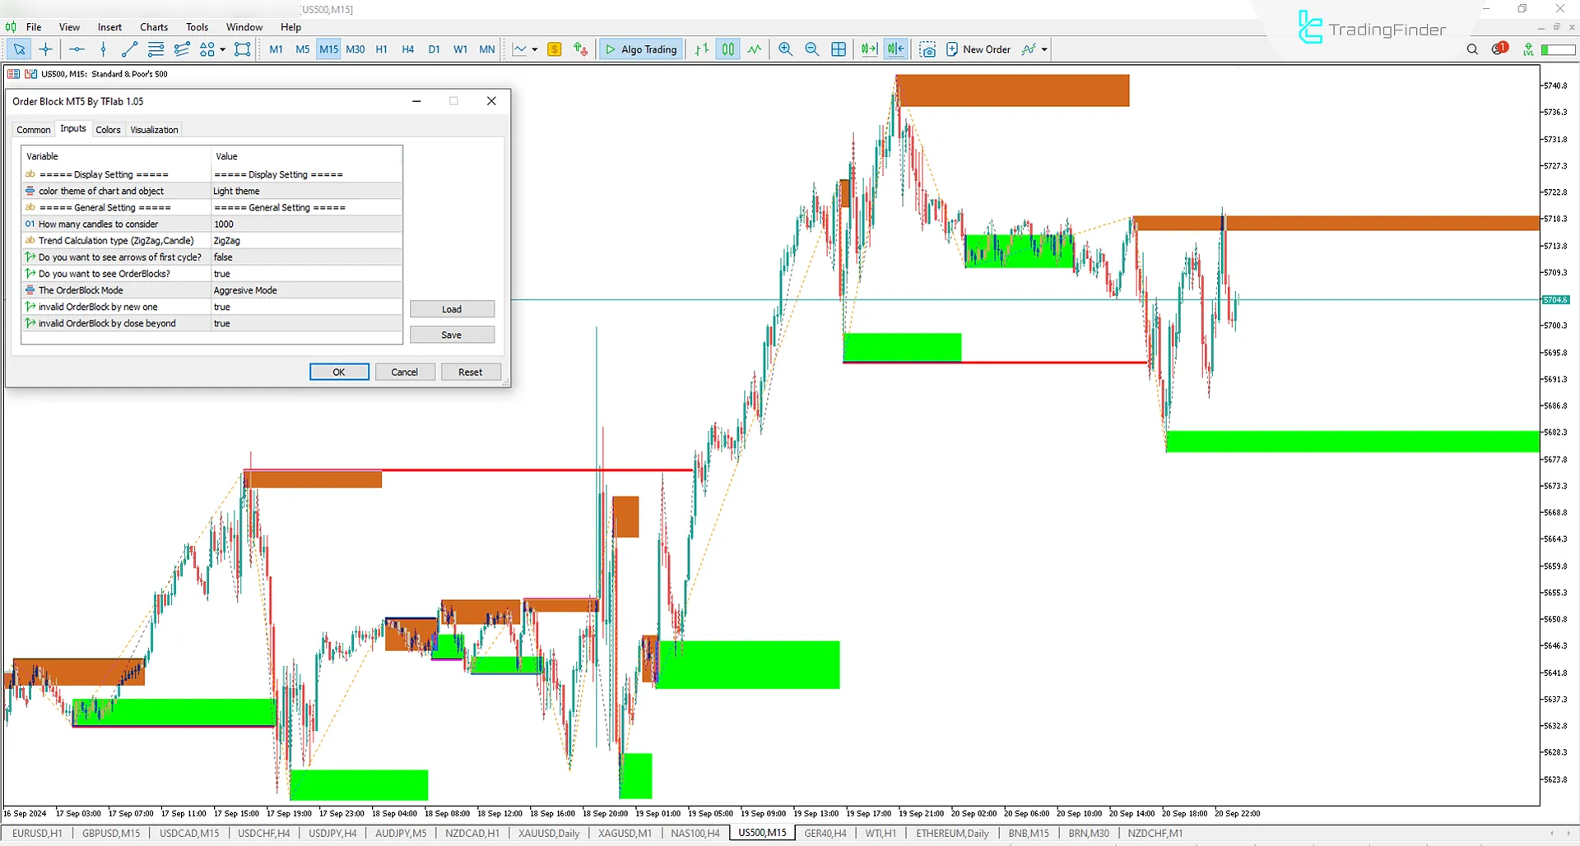Screen dimensions: 1580x846
Task: Select the H4 timeframe
Action: pyautogui.click(x=407, y=49)
